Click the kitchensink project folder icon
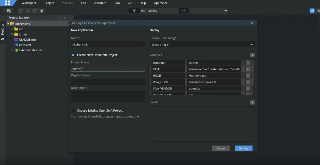Screen dimensions: 320x165 pyautogui.click(x=12, y=24)
